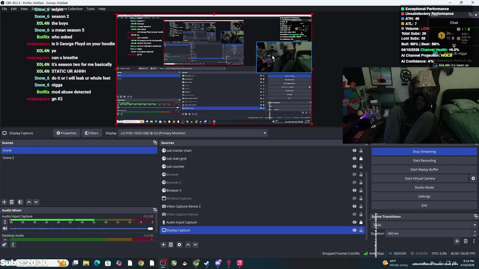Open OBS Settings from Controls
The width and height of the screenshot is (479, 269).
pos(424,197)
